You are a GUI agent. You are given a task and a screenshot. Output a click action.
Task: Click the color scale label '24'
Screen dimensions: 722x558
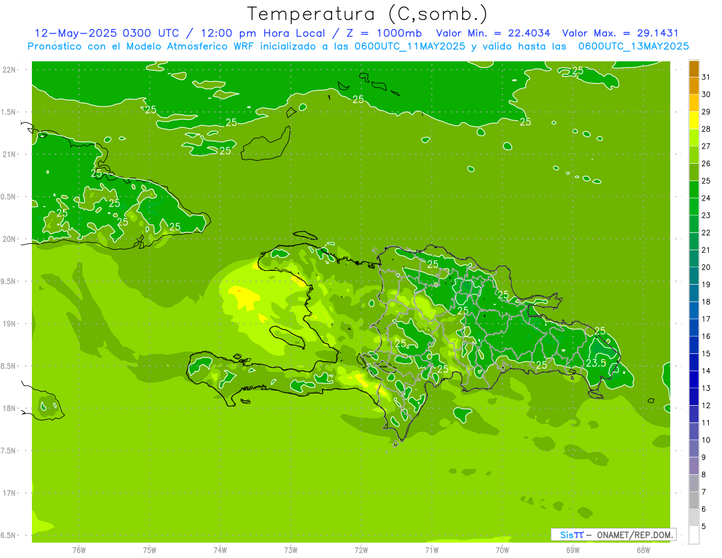coord(706,198)
